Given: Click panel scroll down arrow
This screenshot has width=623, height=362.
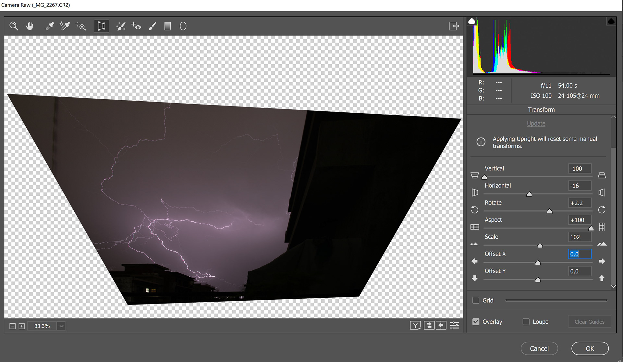Looking at the screenshot, I should [x=613, y=286].
